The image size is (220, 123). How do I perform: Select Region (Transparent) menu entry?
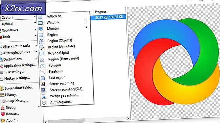point(64,59)
